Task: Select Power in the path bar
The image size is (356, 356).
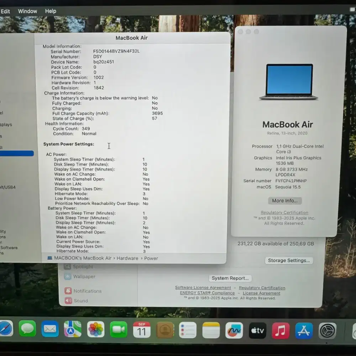Action: tap(151, 258)
